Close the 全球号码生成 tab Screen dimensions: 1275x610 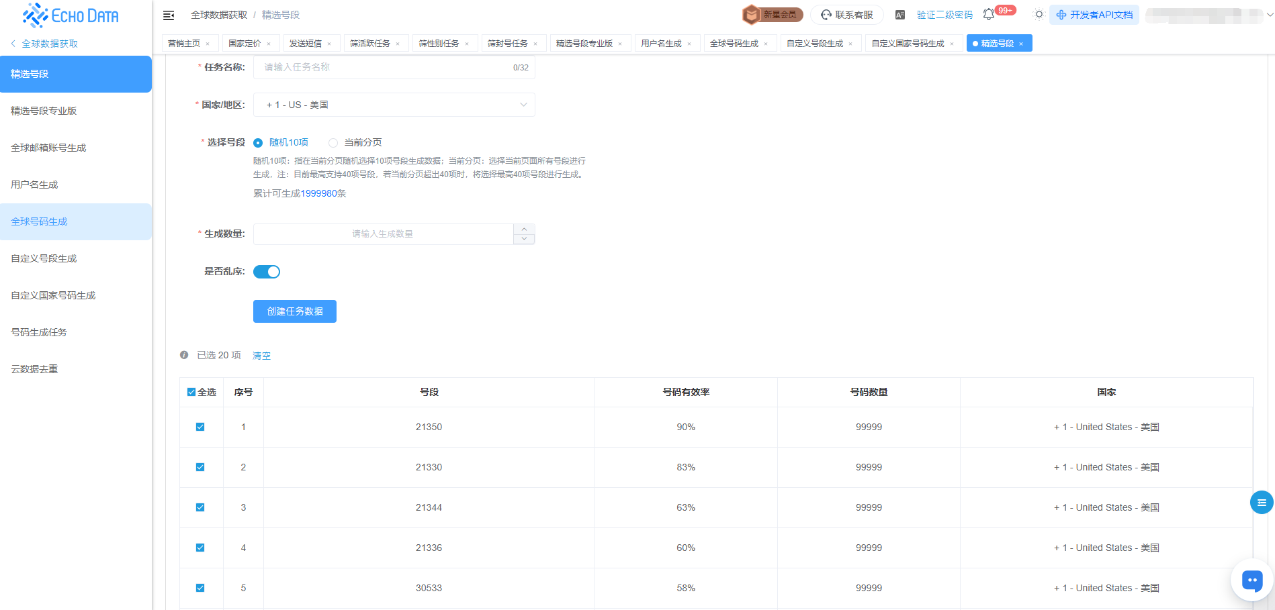pyautogui.click(x=766, y=44)
